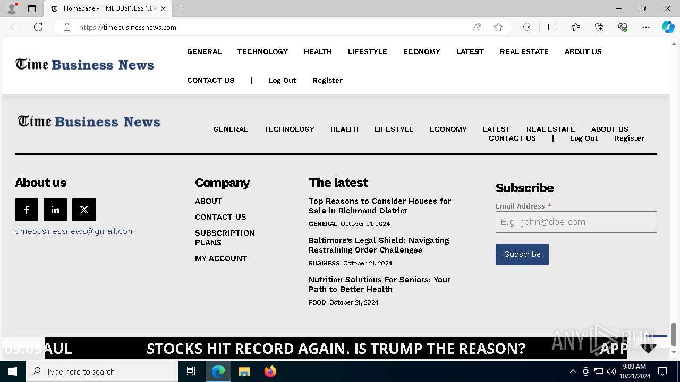The height and width of the screenshot is (382, 680).
Task: Open GENERAL in top navigation
Action: [x=204, y=51]
